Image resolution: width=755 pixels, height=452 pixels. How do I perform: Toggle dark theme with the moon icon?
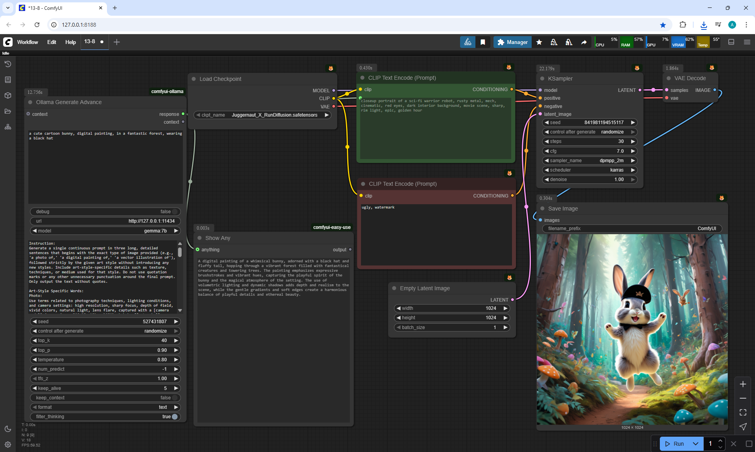click(x=8, y=429)
